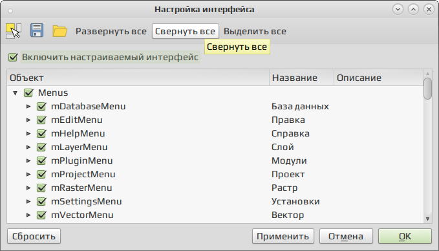The height and width of the screenshot is (251, 439).
Task: Expand the mDatabaseMenu node
Action: (28, 107)
